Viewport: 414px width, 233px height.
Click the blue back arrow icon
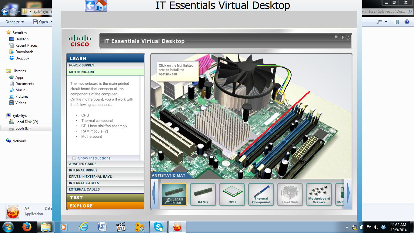90,5
